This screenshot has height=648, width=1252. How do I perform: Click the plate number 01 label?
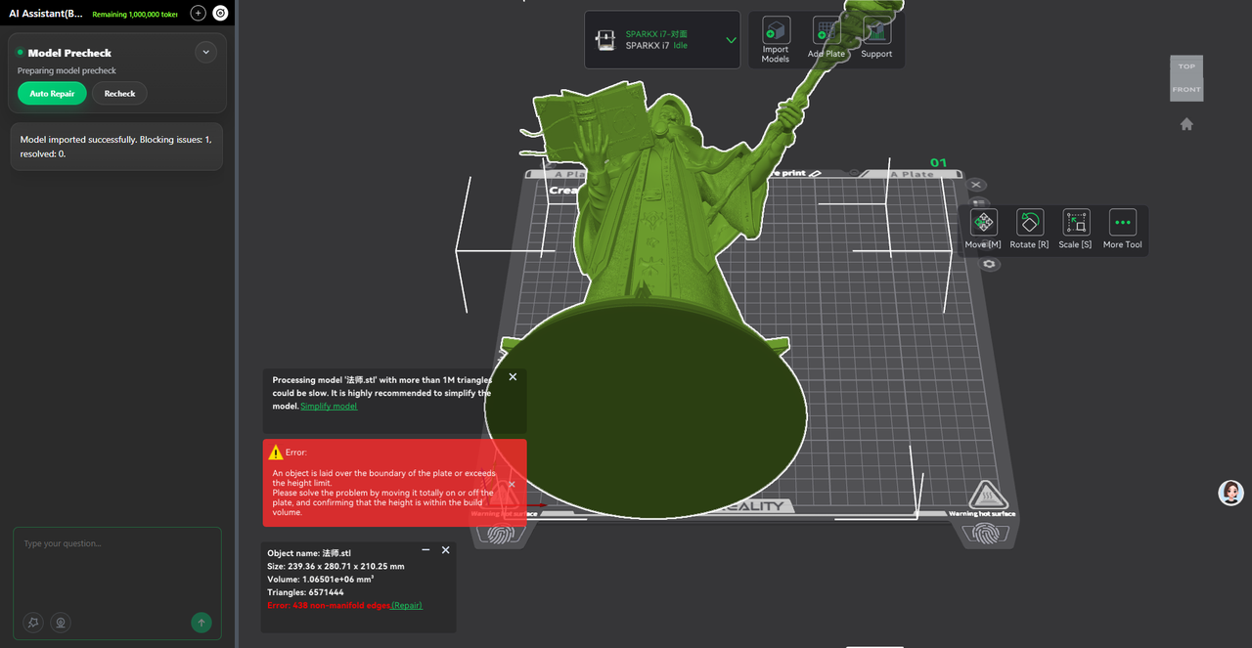pos(938,163)
